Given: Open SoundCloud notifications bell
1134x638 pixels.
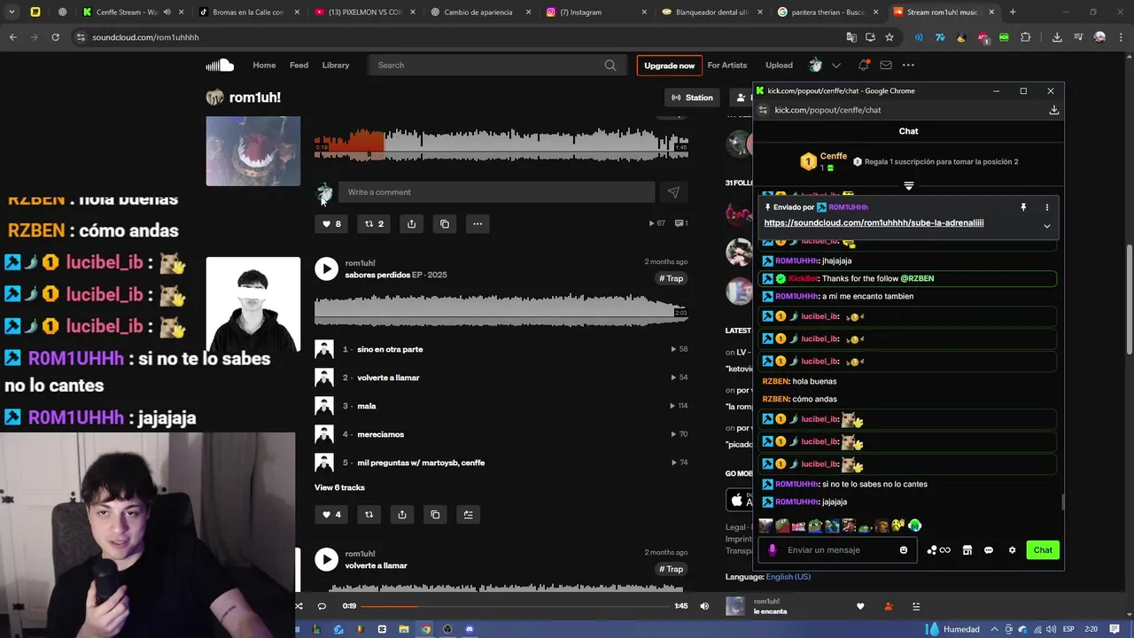Looking at the screenshot, I should point(863,65).
